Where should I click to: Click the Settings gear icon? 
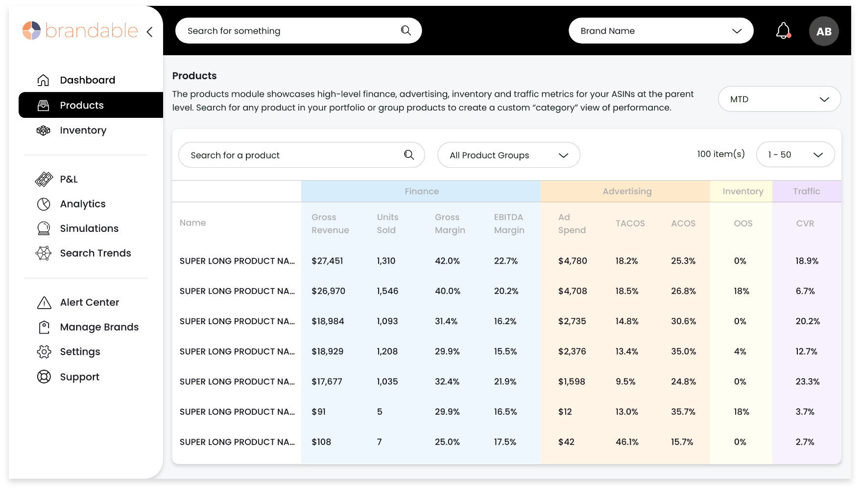tap(44, 352)
